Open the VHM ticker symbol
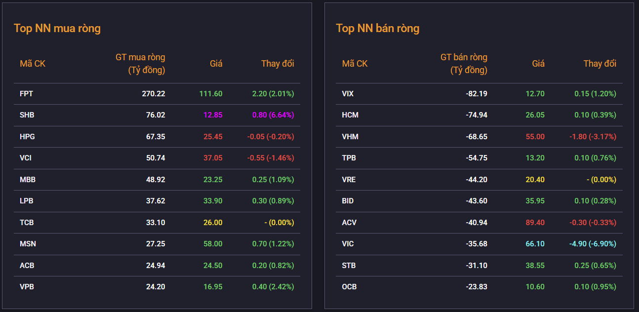 tap(350, 137)
